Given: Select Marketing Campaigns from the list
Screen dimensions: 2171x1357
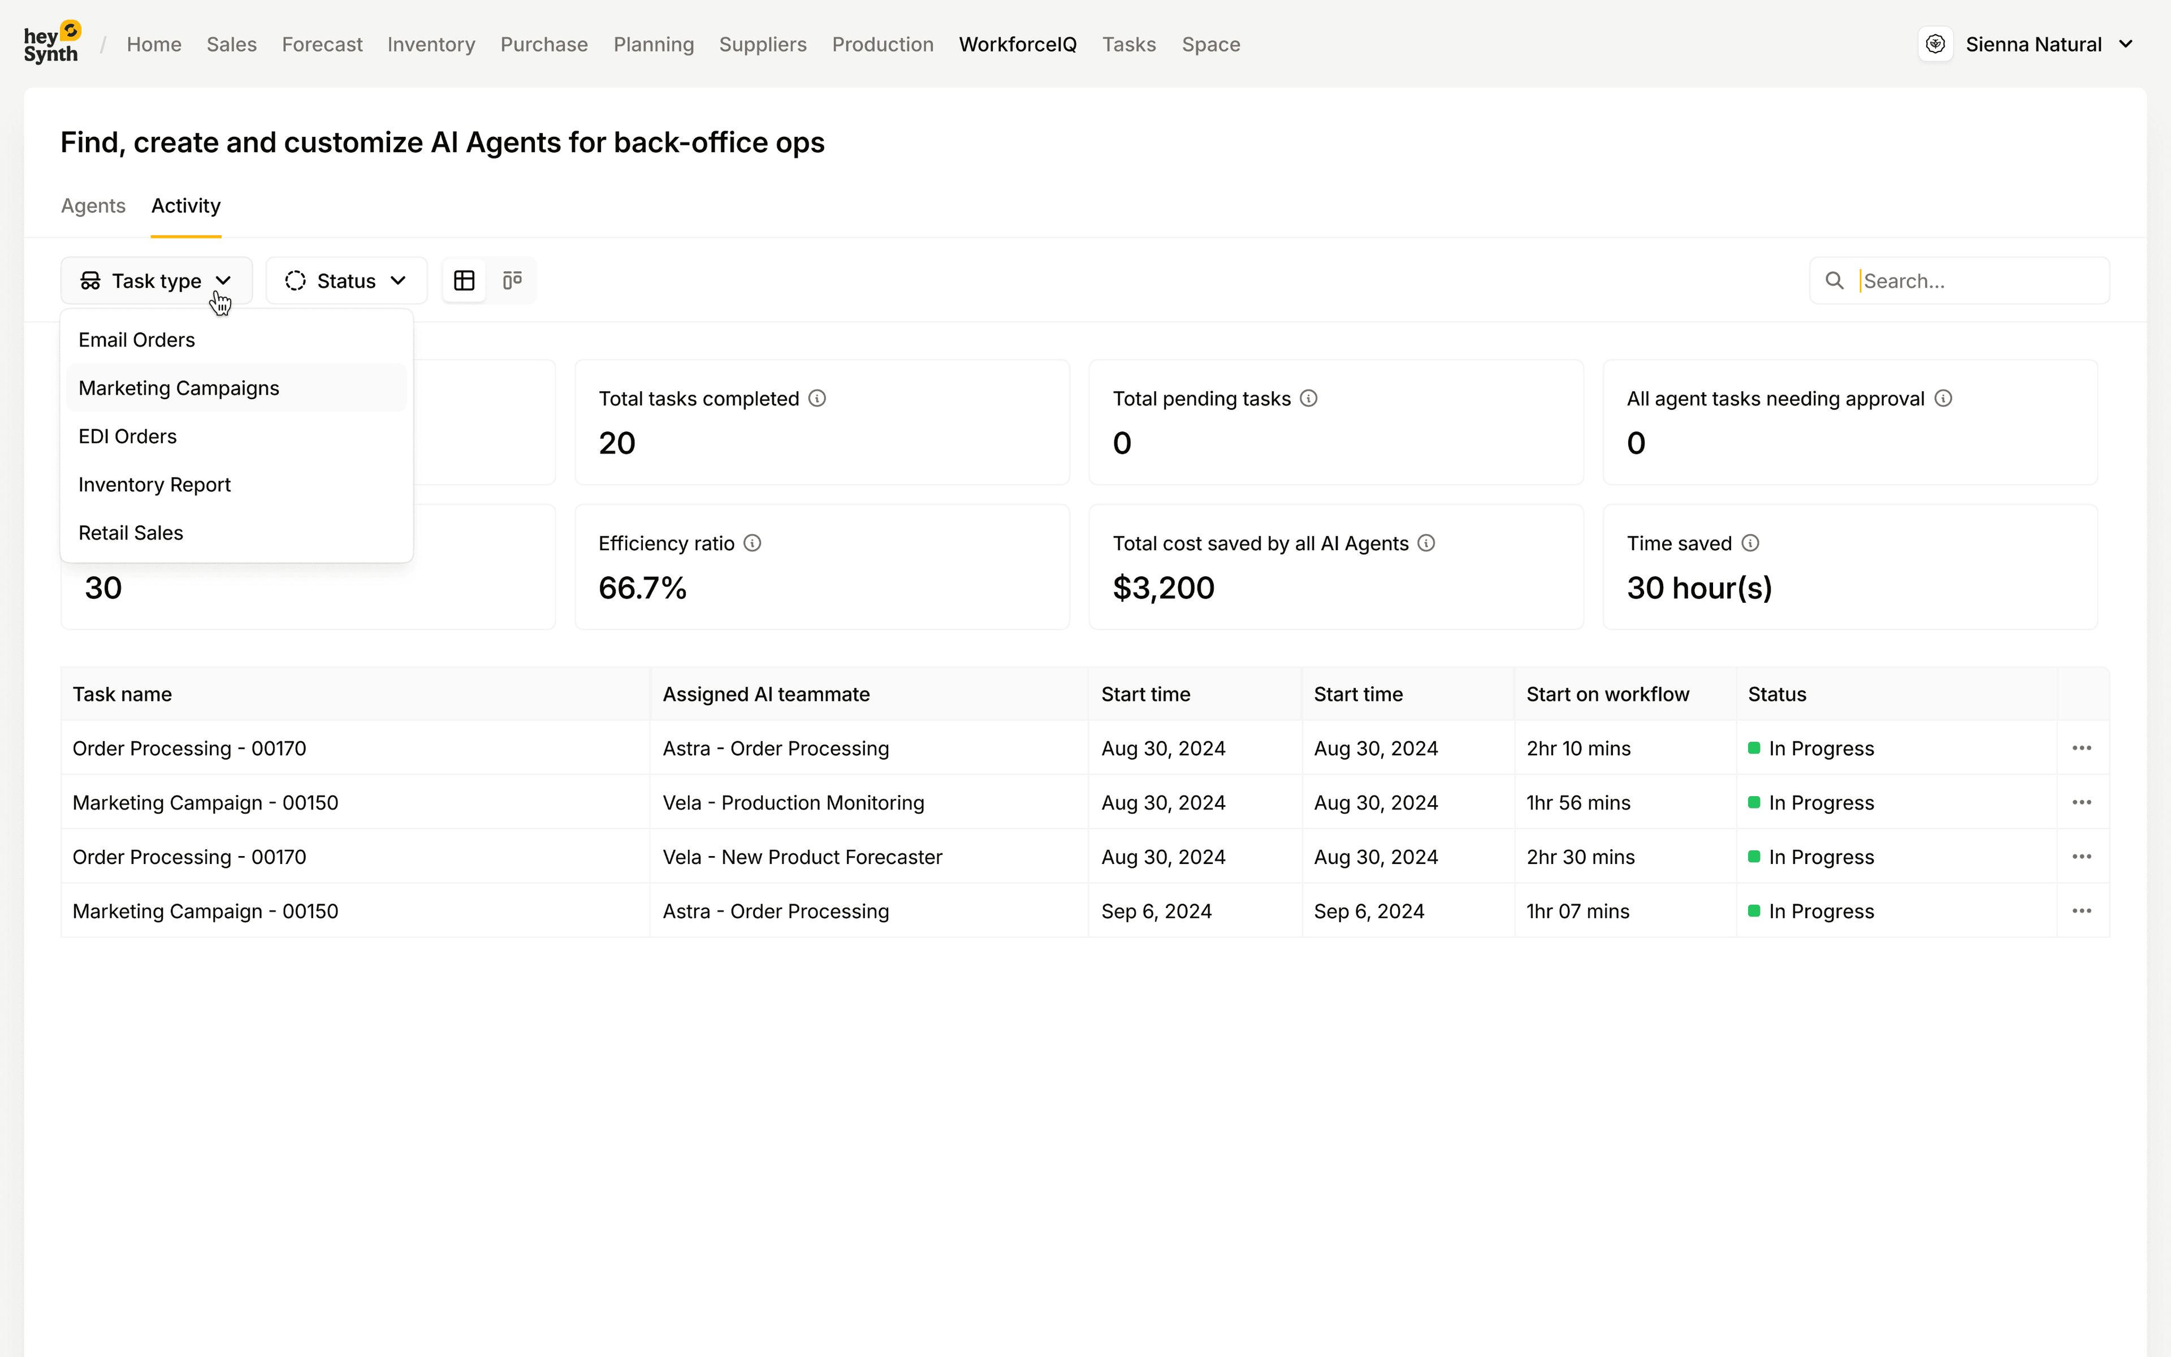Looking at the screenshot, I should (x=179, y=388).
